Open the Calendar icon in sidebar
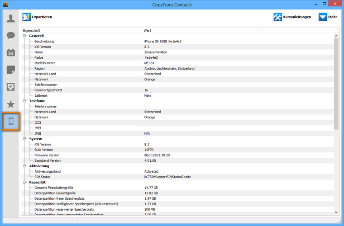This screenshot has width=344, height=226. tap(11, 52)
